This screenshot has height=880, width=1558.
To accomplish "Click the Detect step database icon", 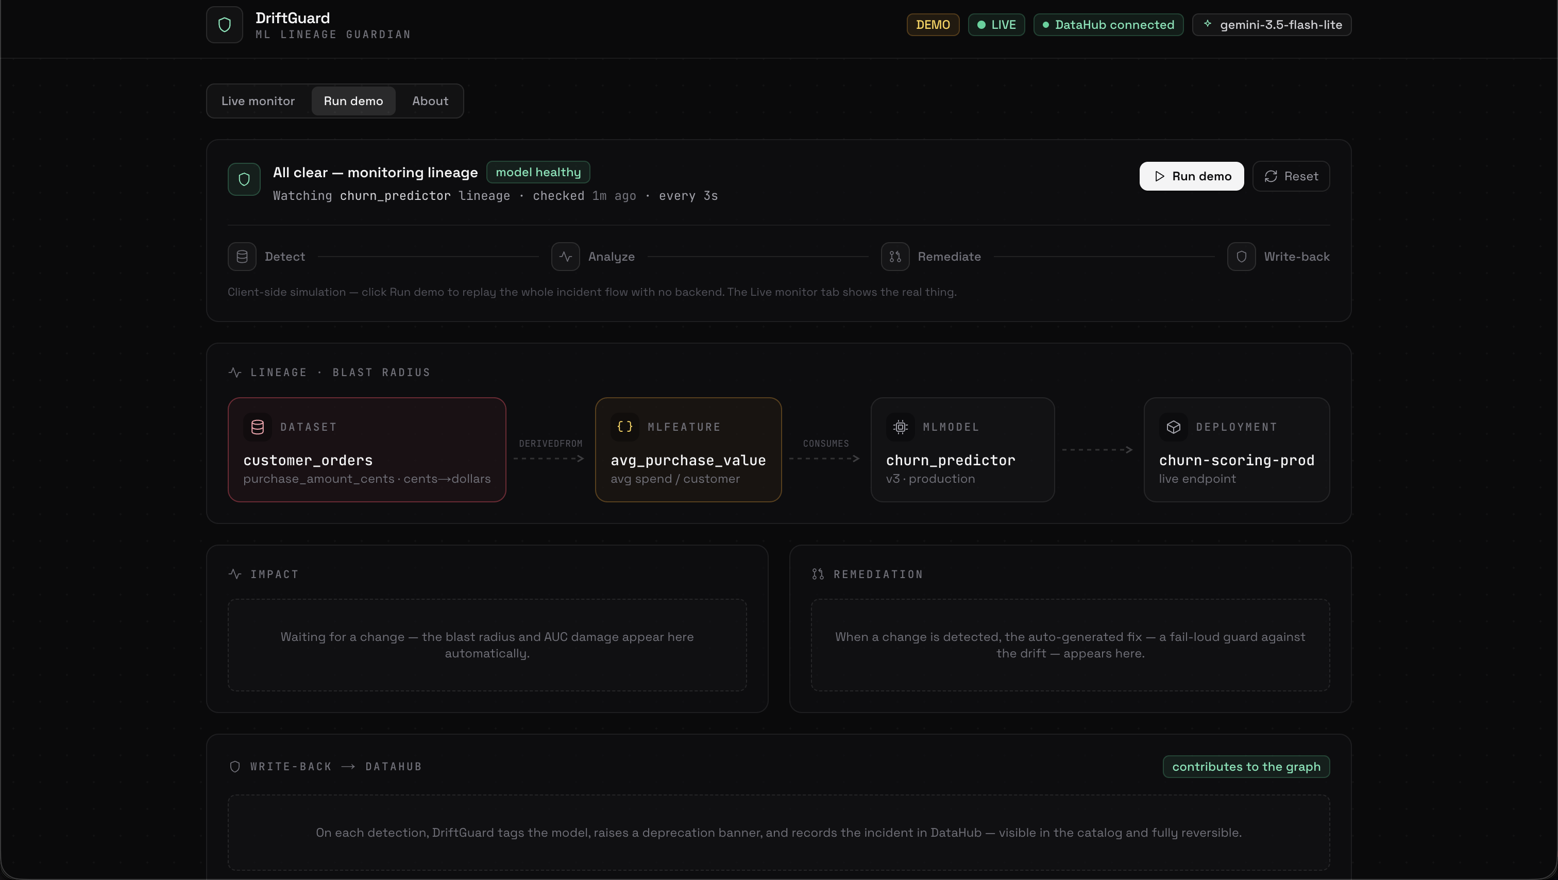I will click(242, 257).
